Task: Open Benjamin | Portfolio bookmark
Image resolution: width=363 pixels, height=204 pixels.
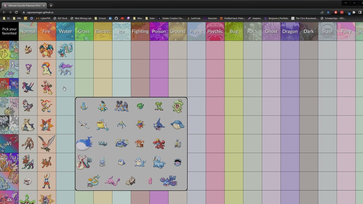Action: click(x=276, y=18)
